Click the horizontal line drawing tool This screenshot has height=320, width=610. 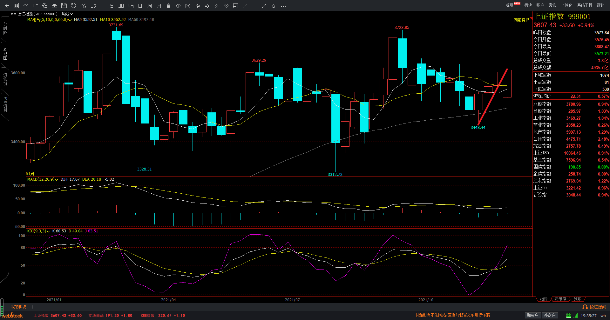tap(254, 6)
